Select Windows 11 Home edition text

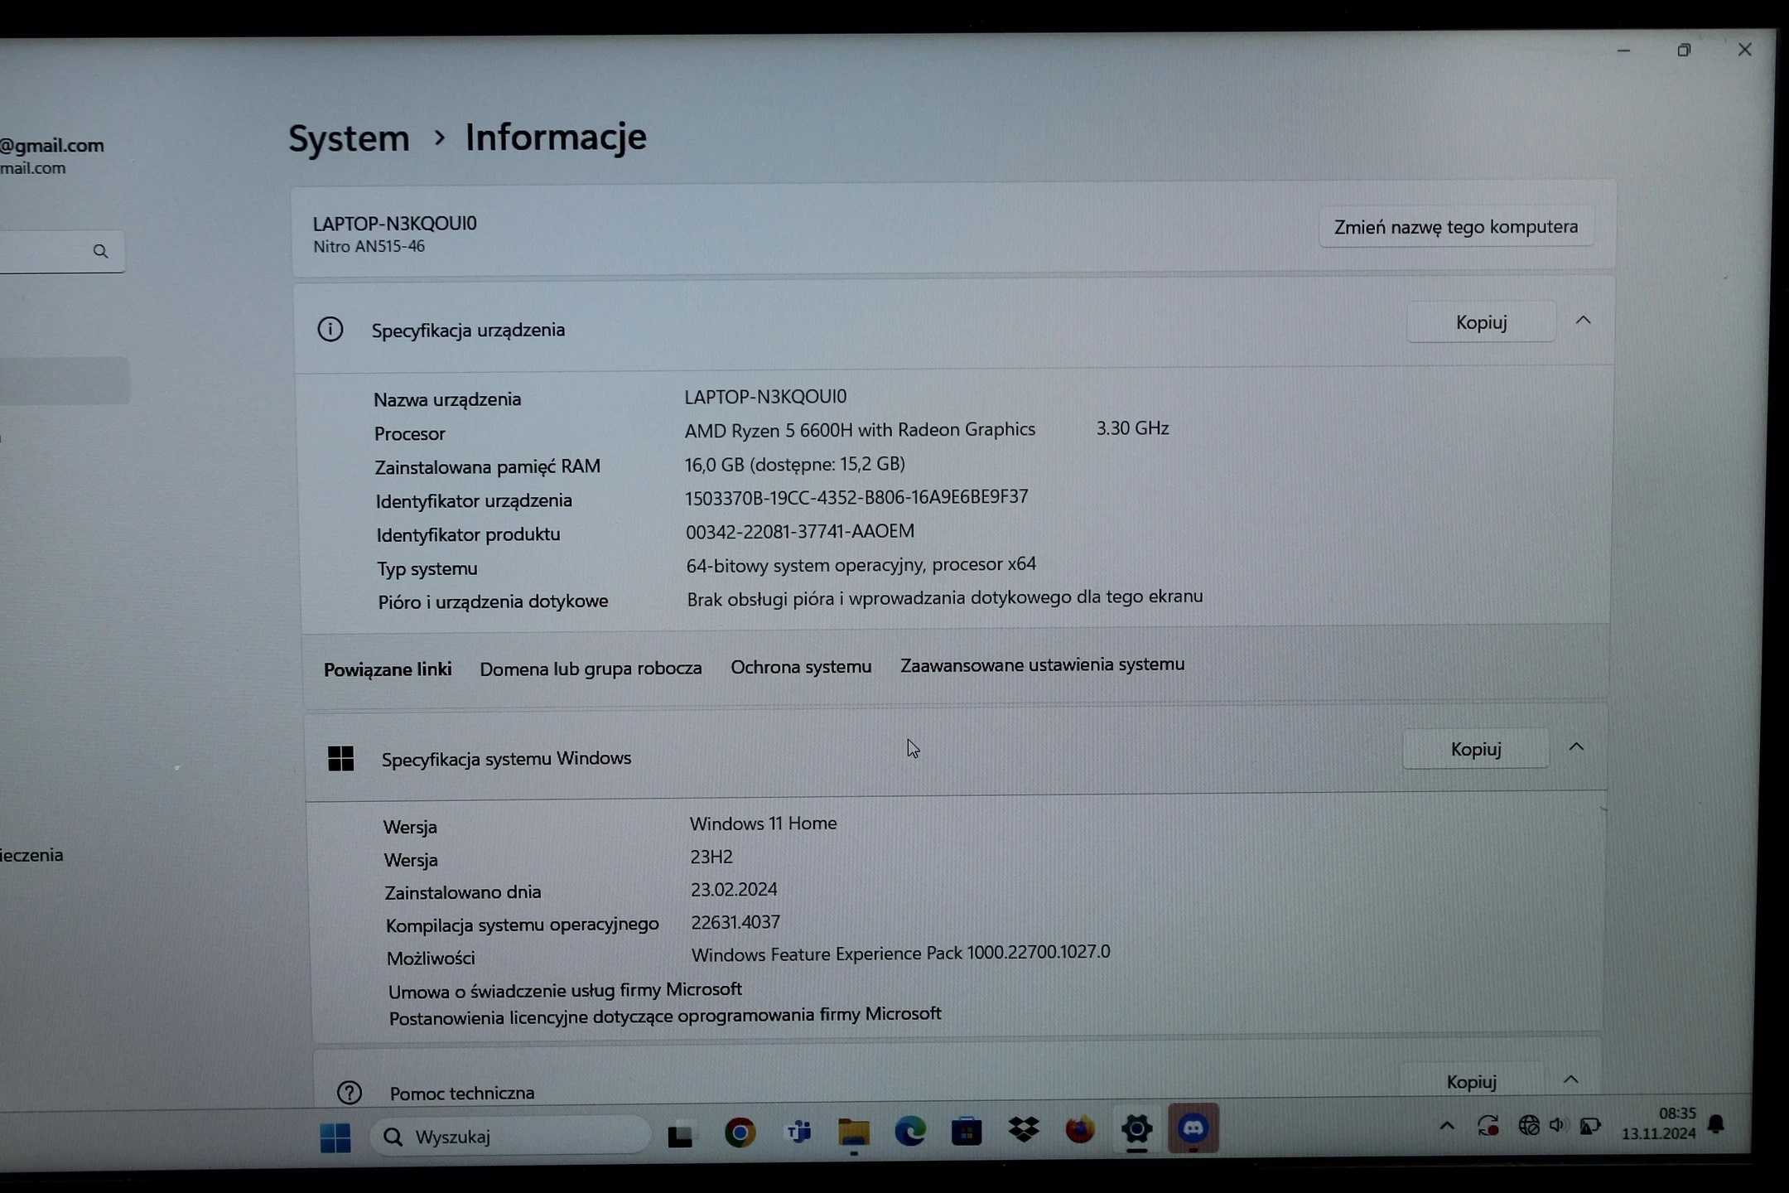(x=763, y=824)
